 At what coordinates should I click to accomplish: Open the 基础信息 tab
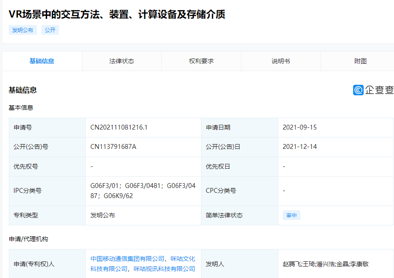click(42, 61)
